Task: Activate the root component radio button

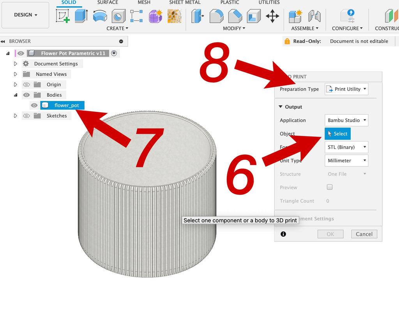Action: pyautogui.click(x=114, y=53)
